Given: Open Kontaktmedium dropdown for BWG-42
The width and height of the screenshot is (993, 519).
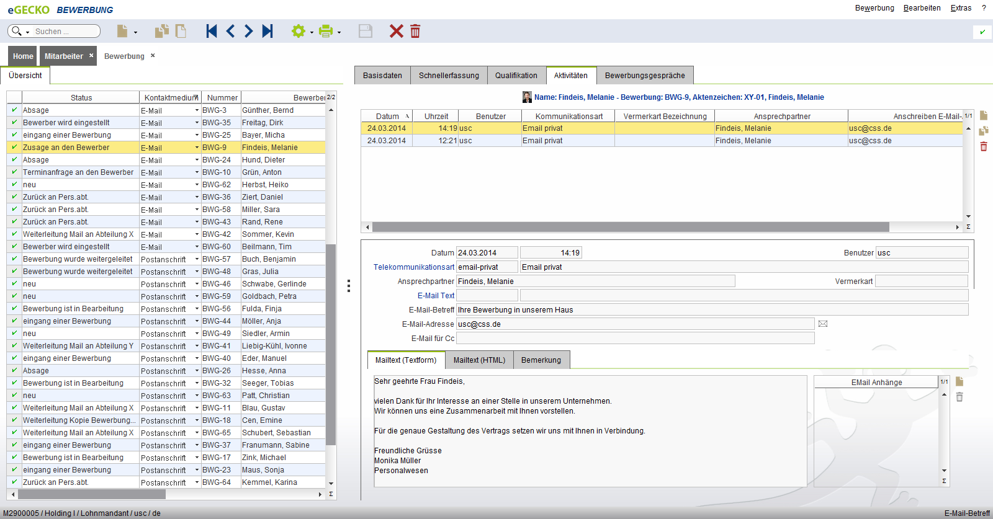Looking at the screenshot, I should click(x=197, y=234).
